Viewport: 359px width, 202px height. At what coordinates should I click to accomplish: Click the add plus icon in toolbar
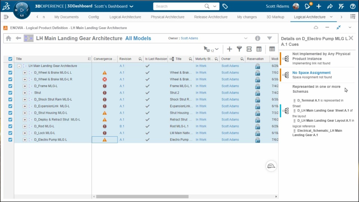(229, 49)
